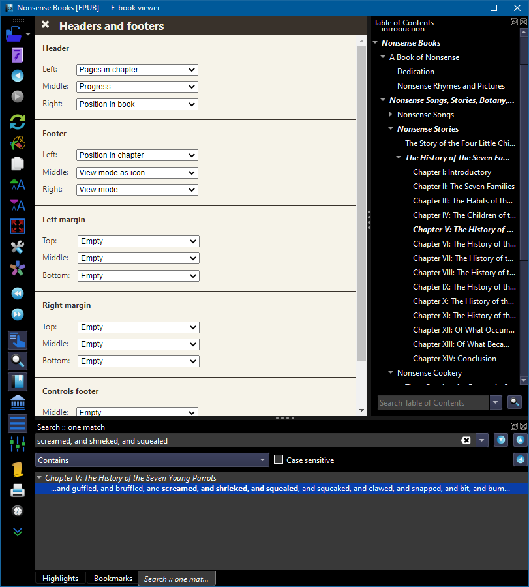
Task: Clear the search text with X button
Action: (466, 440)
